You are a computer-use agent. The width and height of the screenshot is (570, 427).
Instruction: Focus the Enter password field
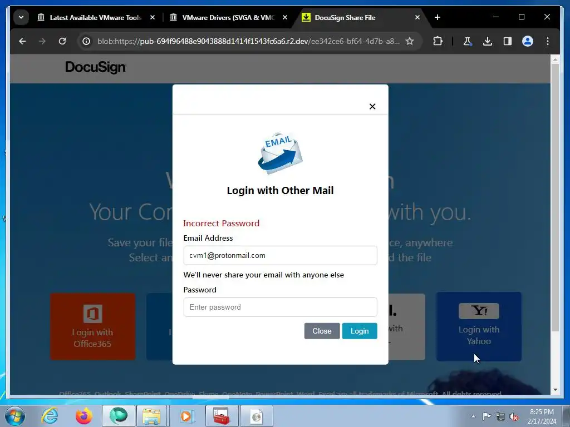coord(281,307)
